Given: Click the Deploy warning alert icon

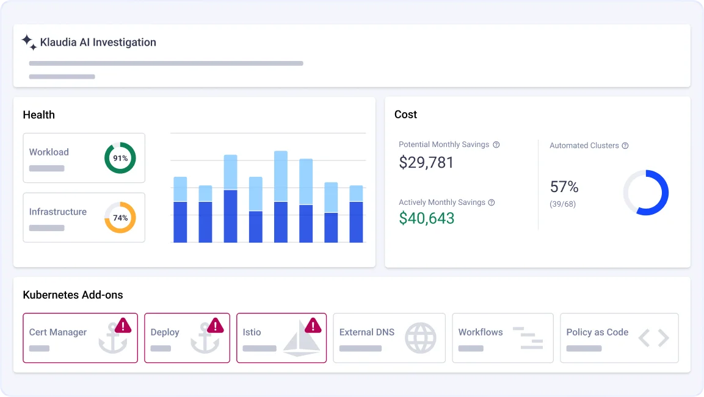Looking at the screenshot, I should (x=216, y=325).
